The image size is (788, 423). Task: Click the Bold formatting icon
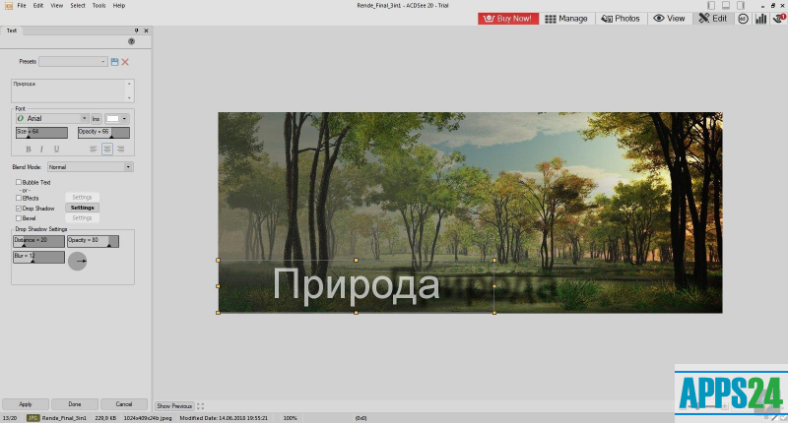[28, 150]
